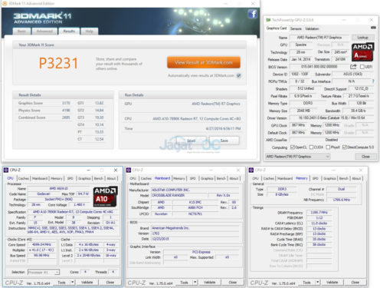
Task: Toggle the CUDA checkbox in GPU-Z
Action: (x=311, y=147)
